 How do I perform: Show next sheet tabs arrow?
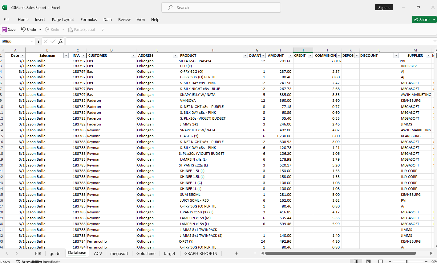coord(17,253)
